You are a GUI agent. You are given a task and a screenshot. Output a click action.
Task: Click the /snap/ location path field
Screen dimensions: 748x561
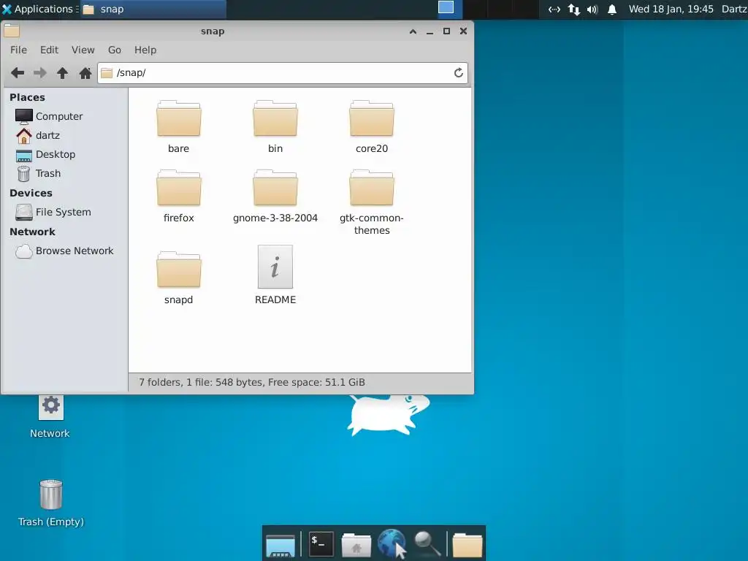coord(283,73)
